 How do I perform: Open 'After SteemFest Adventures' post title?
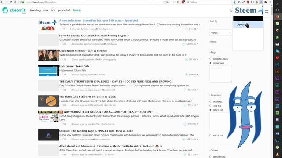111,146
